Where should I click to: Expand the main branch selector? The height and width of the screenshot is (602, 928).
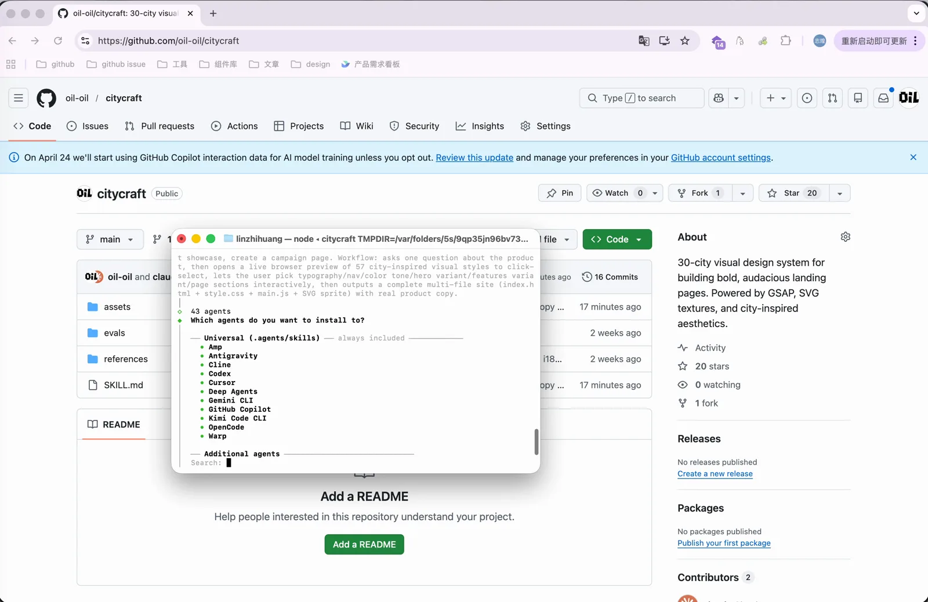tap(110, 239)
